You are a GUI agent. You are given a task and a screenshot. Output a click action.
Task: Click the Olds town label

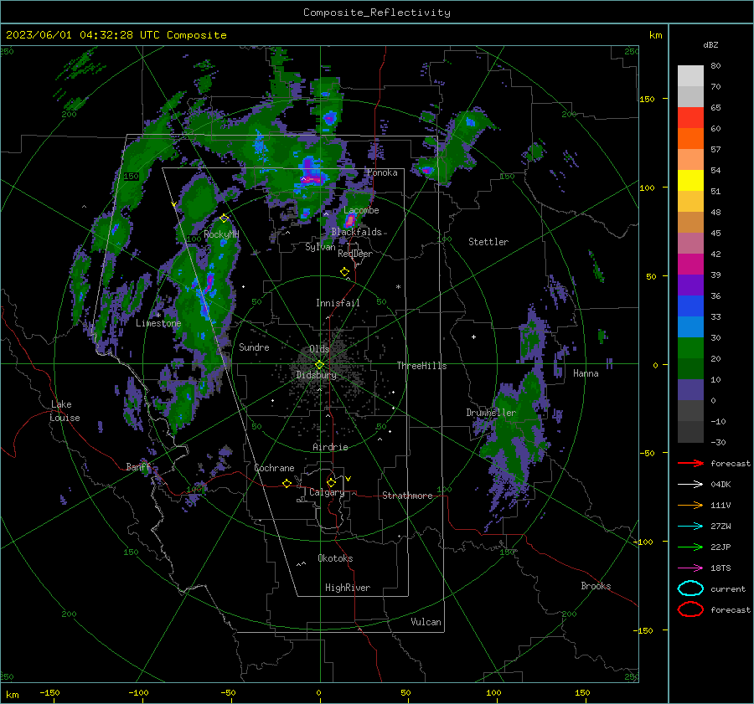click(319, 349)
